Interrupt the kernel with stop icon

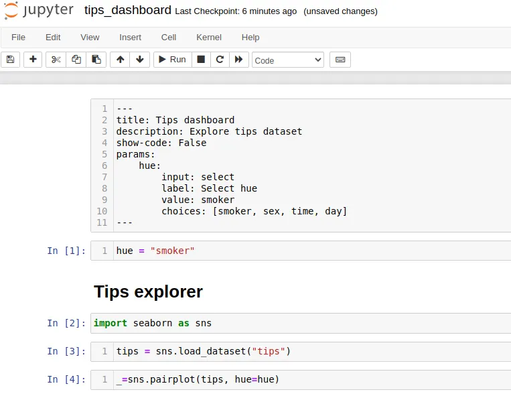[200, 60]
